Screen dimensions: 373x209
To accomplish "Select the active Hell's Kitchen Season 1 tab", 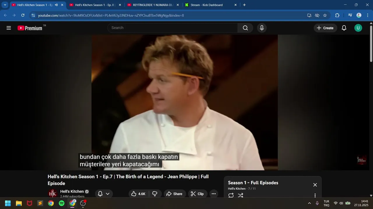I will pyautogui.click(x=34, y=5).
